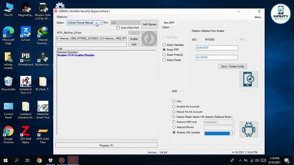Open infinity mobile folder icon

[8, 60]
